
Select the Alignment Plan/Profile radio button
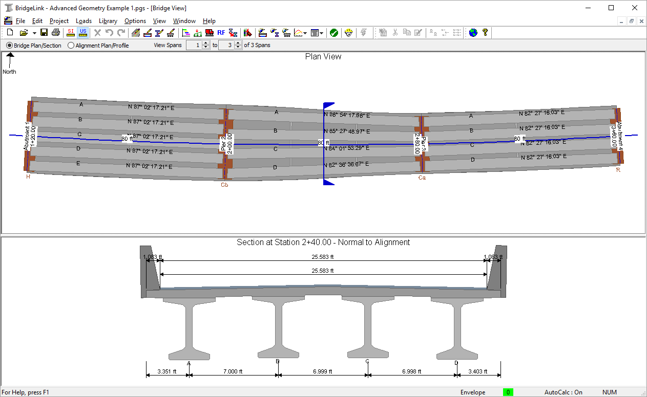(x=70, y=45)
